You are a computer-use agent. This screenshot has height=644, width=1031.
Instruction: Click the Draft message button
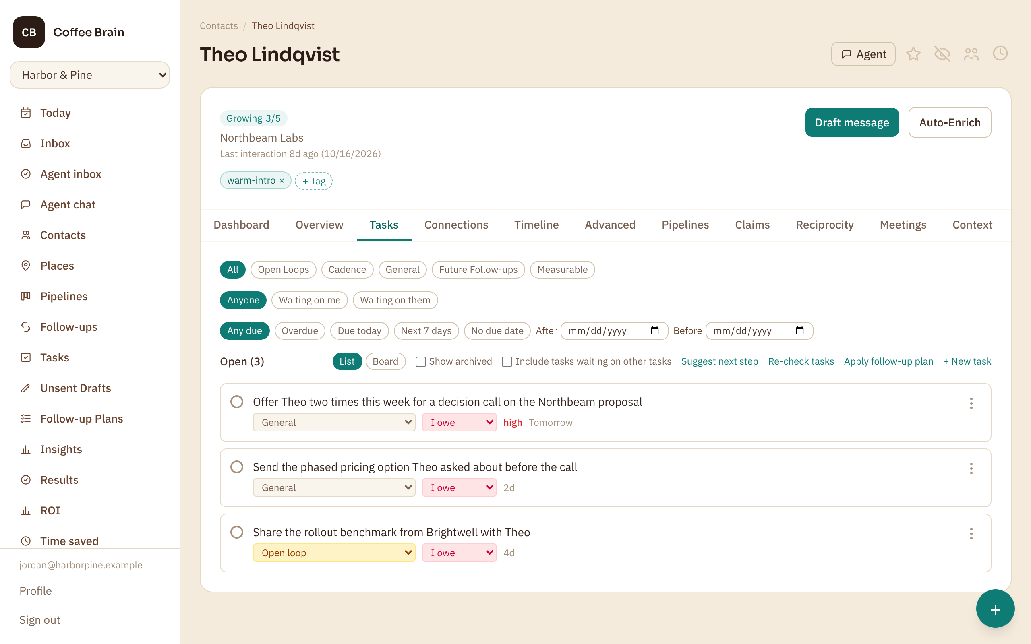coord(852,123)
